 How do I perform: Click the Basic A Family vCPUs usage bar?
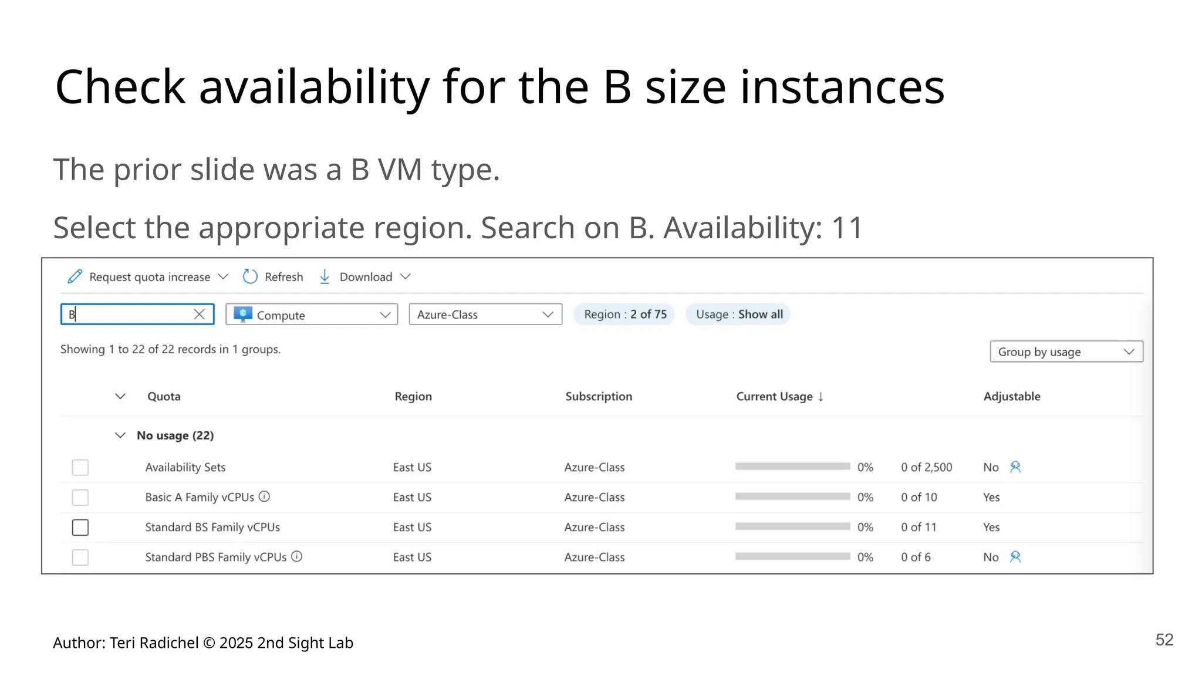pos(792,496)
